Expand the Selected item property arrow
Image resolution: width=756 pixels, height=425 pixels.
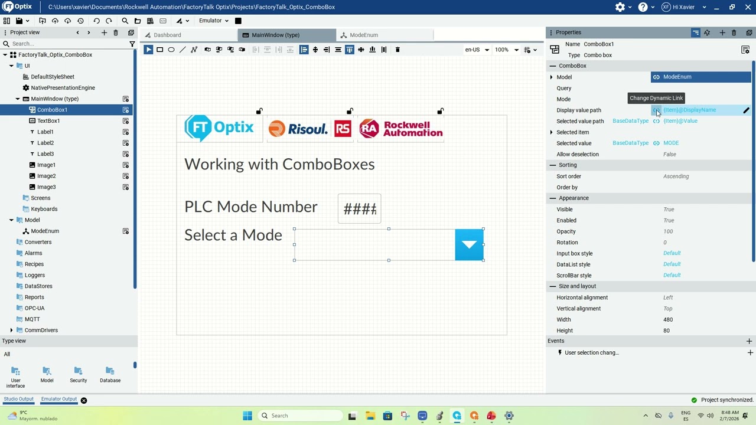click(x=551, y=132)
